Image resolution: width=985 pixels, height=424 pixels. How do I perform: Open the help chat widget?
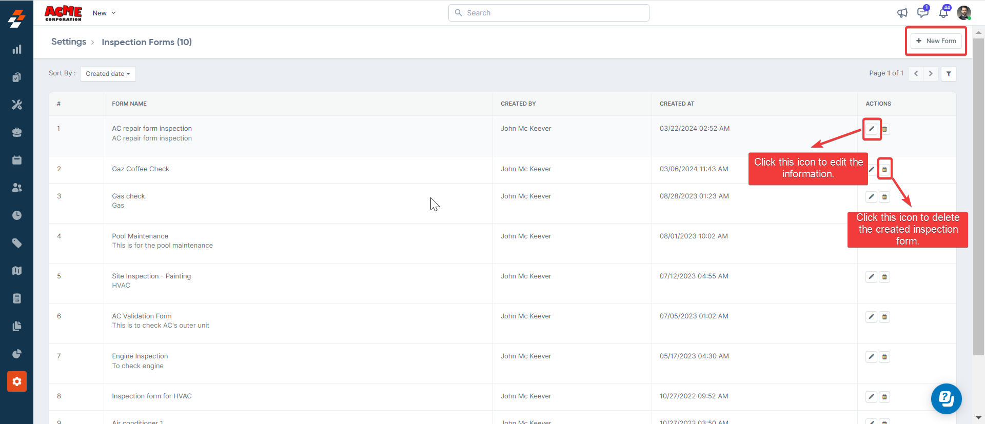(946, 398)
